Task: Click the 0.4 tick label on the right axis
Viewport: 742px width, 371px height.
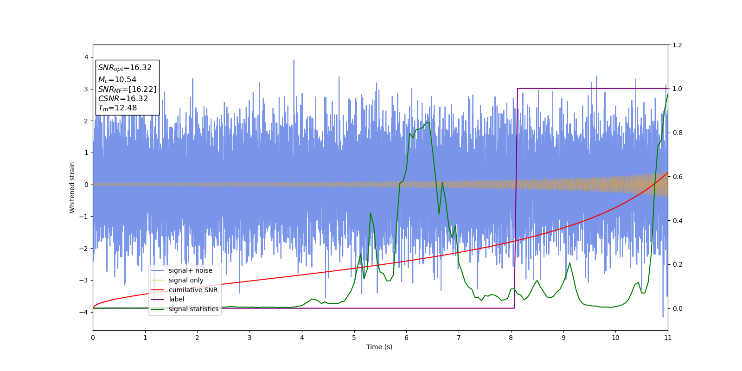Action: [x=677, y=221]
